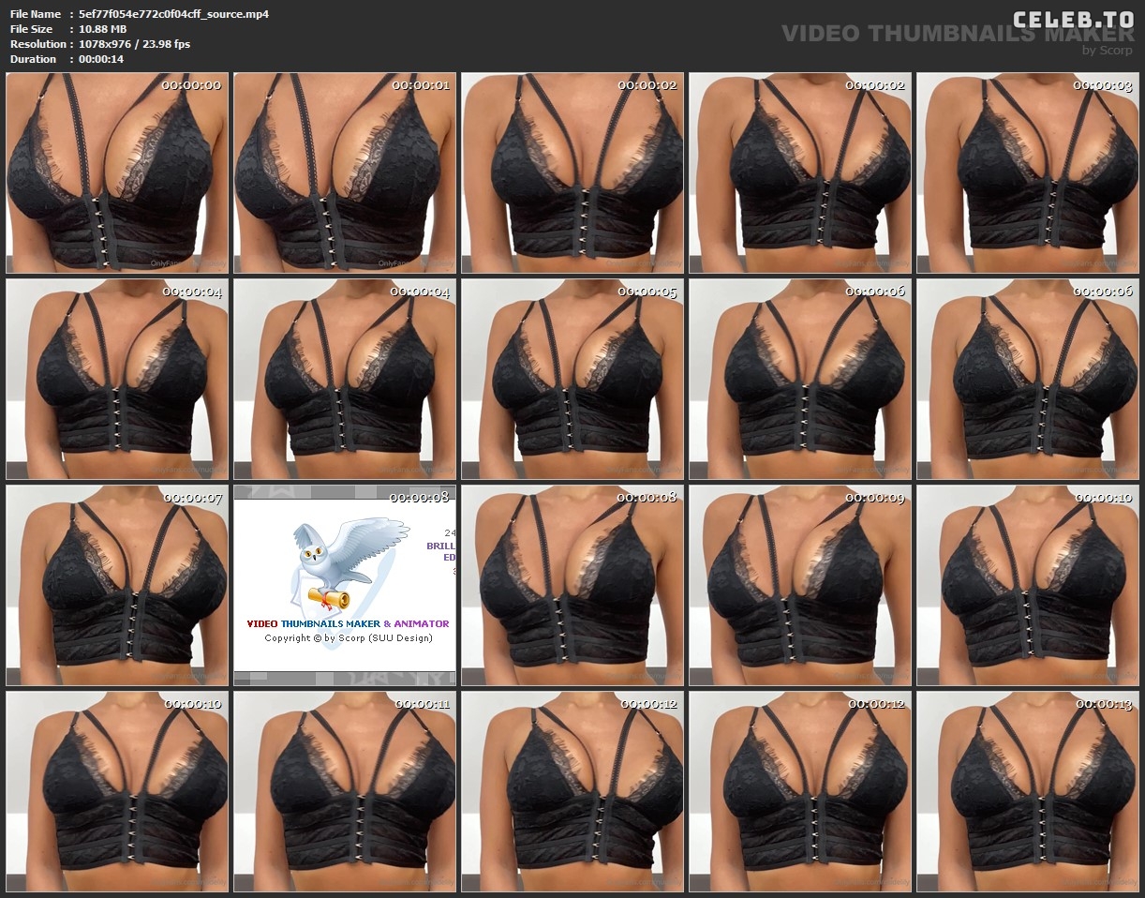
Task: Select the last frame stamped 00:00:13
Action: coord(1028,792)
